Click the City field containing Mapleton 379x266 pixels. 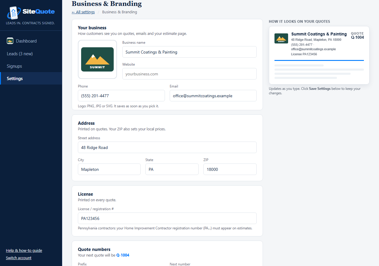[109, 169]
